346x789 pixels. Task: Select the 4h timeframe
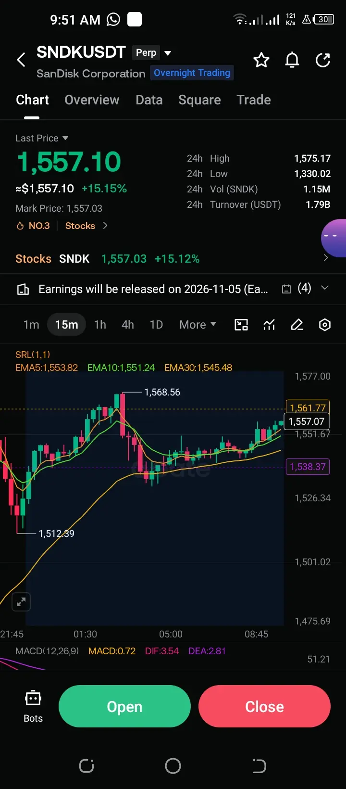[128, 325]
